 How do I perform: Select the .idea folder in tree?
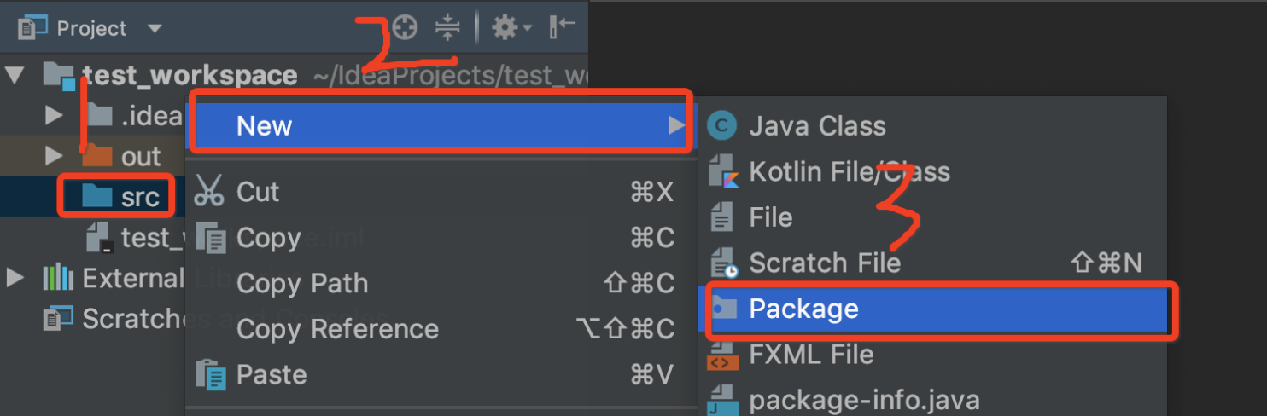[135, 116]
